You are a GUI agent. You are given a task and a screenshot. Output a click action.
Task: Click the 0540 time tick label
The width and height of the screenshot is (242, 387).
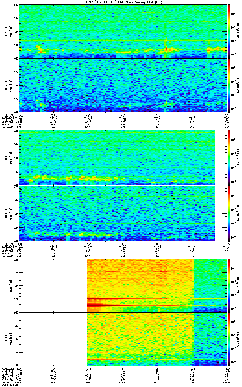tap(192, 382)
